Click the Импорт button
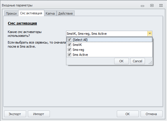Viewport: 167px width, 121px height. pos(39,114)
